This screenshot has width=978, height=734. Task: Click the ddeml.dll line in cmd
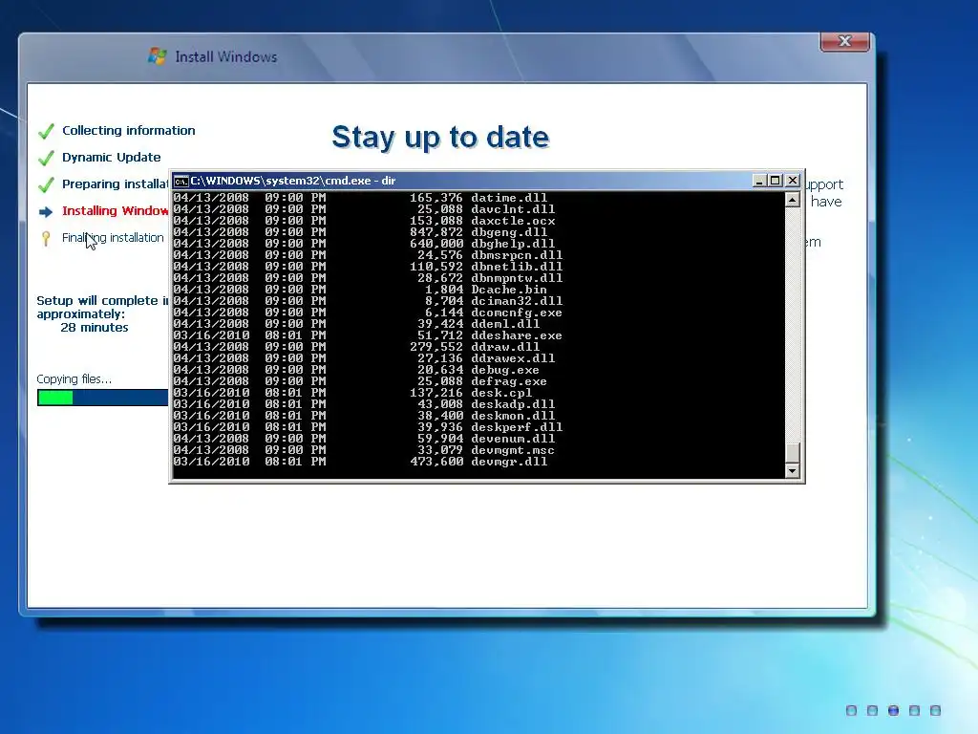tap(357, 324)
